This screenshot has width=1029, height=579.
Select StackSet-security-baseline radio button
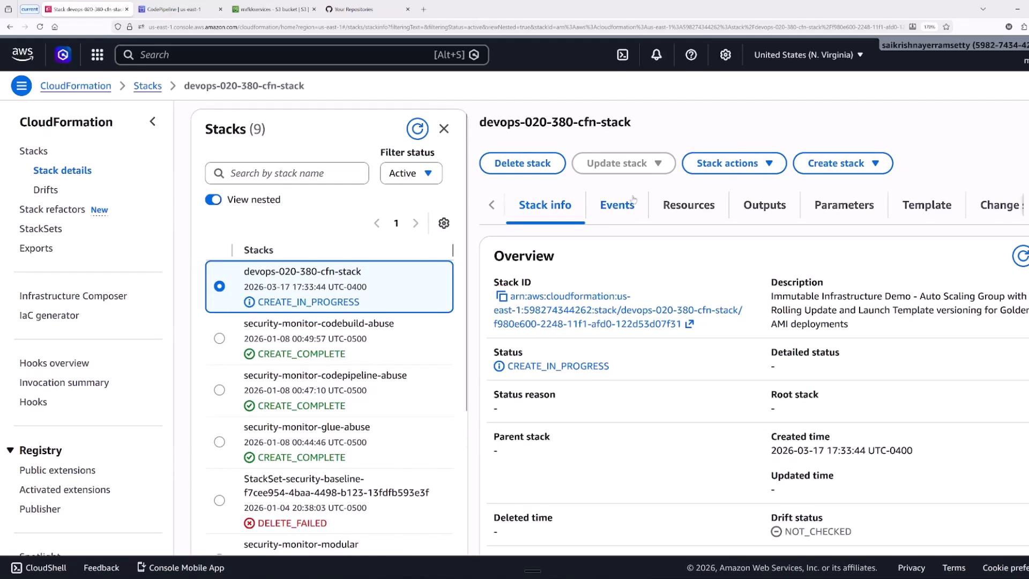[x=219, y=500]
